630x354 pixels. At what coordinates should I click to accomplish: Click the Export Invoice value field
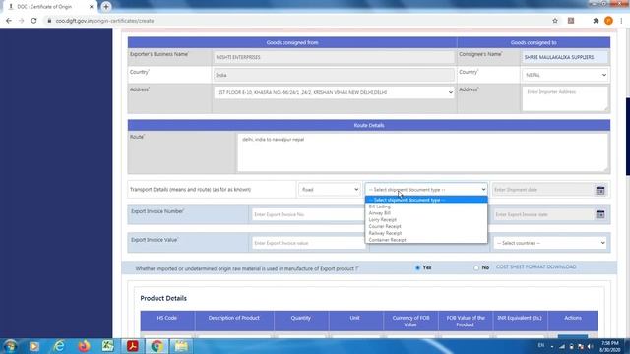[x=308, y=243]
